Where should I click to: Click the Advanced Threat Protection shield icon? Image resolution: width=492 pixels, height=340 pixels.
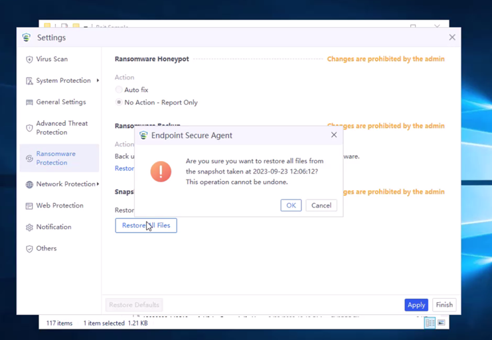pyautogui.click(x=29, y=128)
